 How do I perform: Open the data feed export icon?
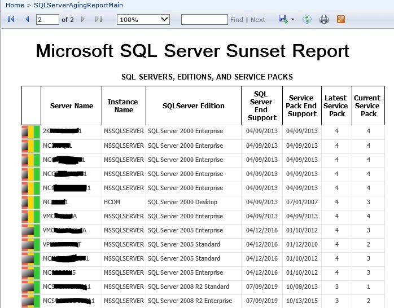341,19
